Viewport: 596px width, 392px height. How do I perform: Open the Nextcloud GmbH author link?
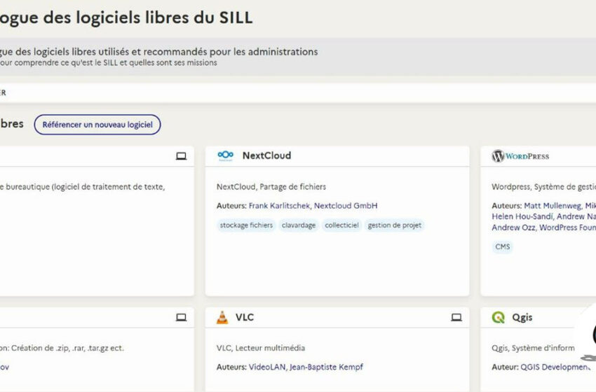(x=346, y=206)
